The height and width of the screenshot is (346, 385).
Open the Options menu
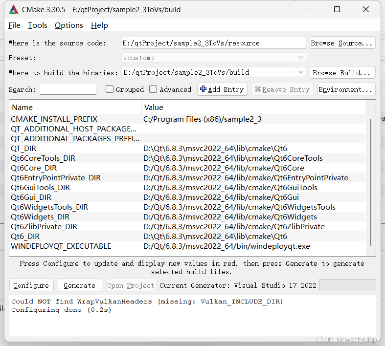[69, 25]
